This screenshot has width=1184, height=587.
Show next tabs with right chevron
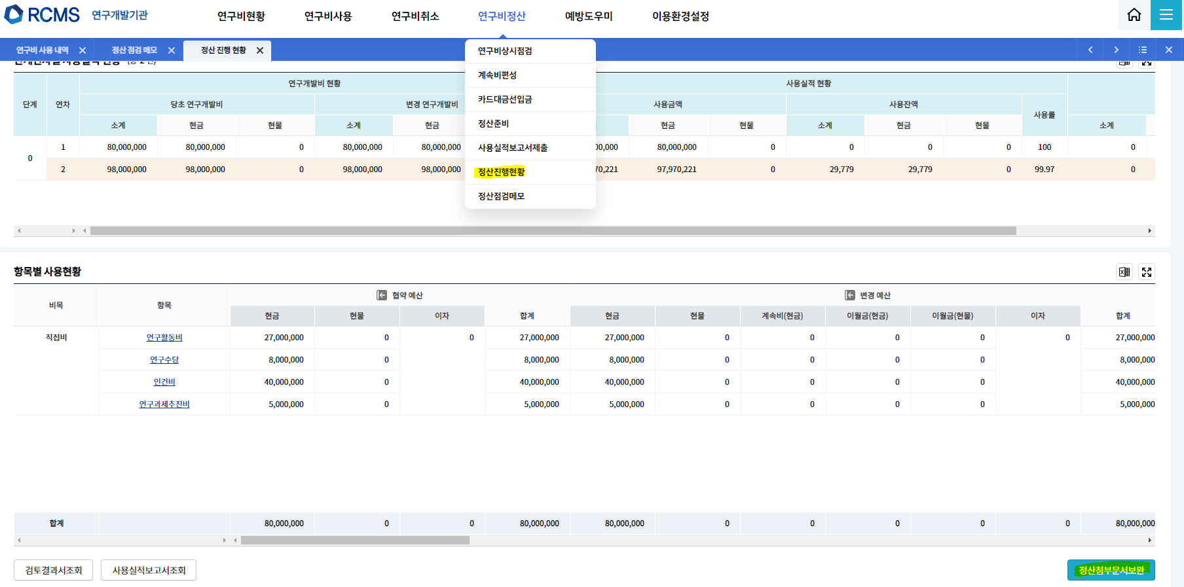[x=1117, y=50]
